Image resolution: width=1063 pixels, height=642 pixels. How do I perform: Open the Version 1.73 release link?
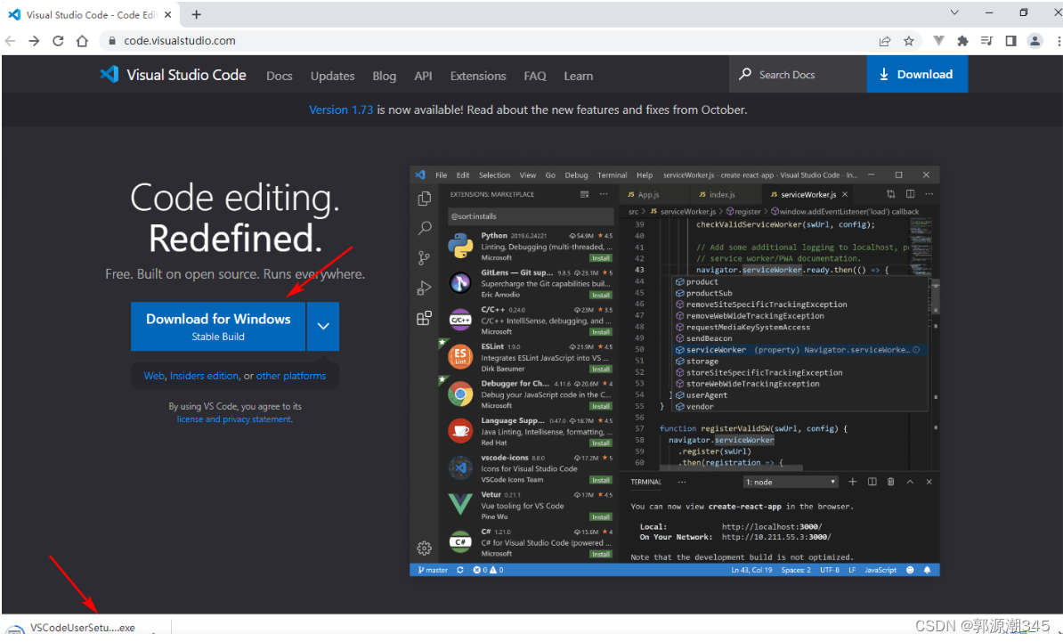coord(341,110)
